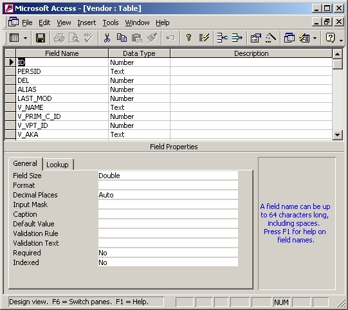Click the field grid scroll down arrow
348x310 pixels.
point(337,134)
